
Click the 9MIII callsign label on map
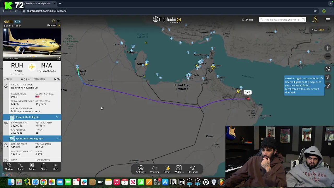coord(248,92)
